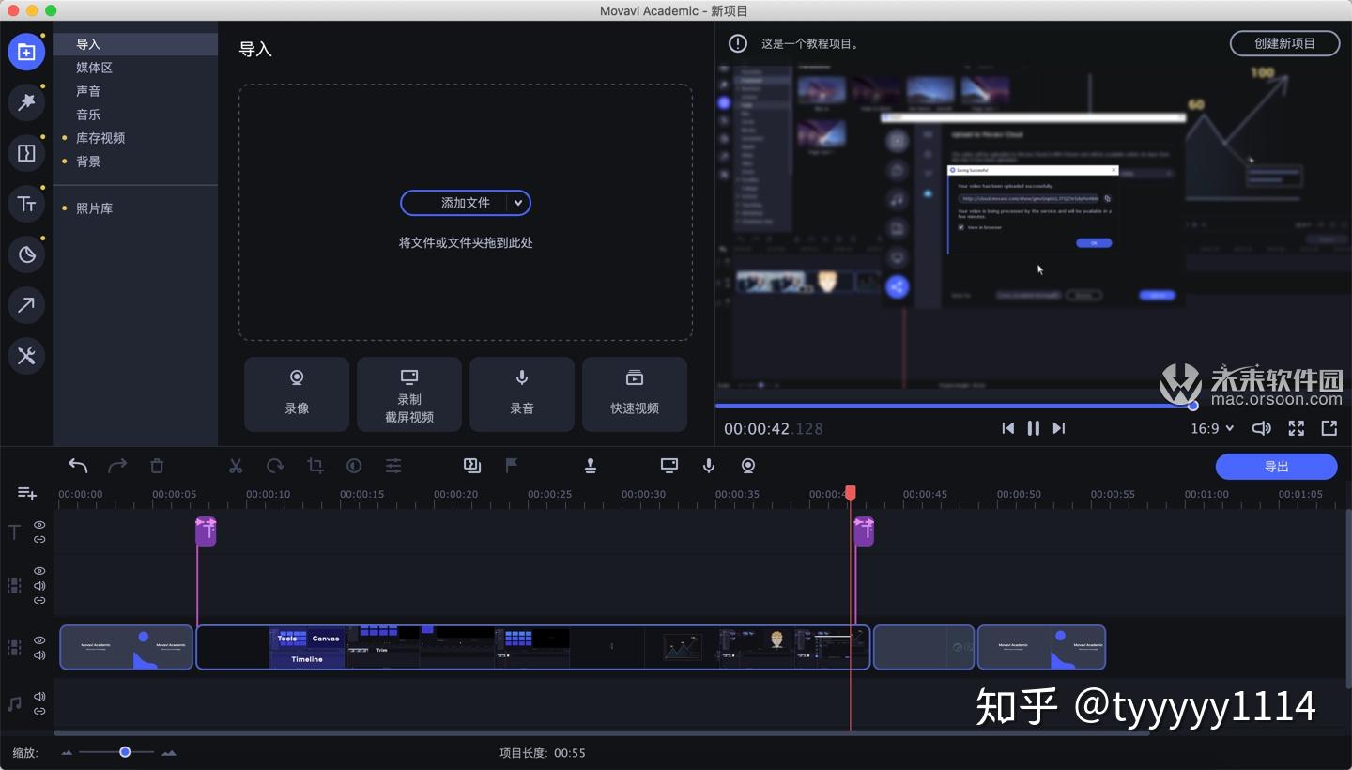Click the 录像 record video button
Viewport: 1352px width, 770px height.
297,394
